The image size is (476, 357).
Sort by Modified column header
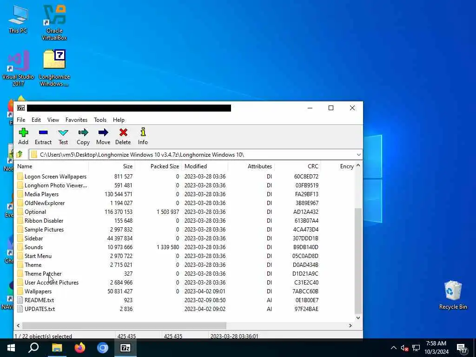tap(205, 166)
